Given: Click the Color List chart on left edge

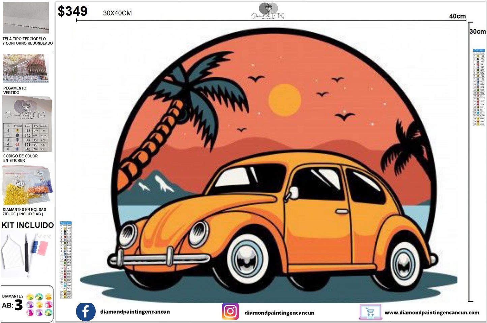Looking at the screenshot, I should point(66,260).
